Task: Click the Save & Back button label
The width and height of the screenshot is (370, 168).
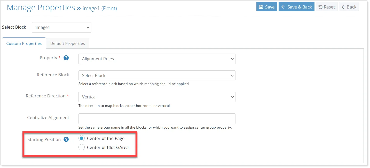Action: pyautogui.click(x=300, y=7)
